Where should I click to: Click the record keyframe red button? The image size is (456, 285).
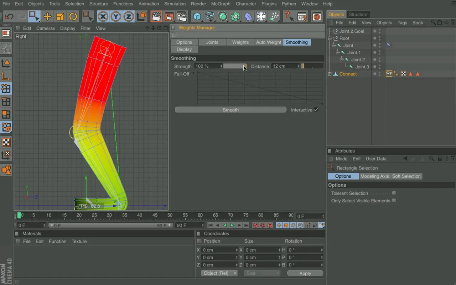coord(255,226)
